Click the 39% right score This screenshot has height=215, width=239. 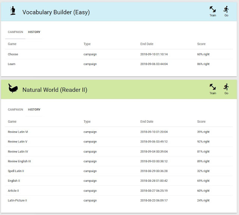(x=203, y=132)
